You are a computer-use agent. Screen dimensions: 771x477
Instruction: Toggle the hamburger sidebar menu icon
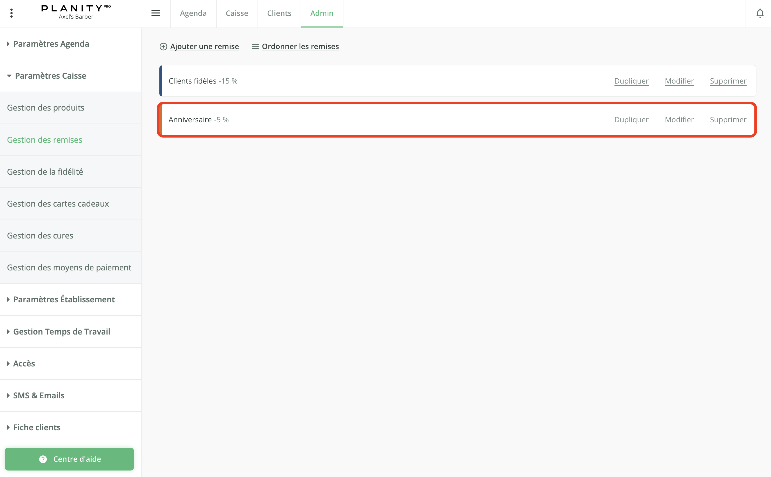(155, 13)
